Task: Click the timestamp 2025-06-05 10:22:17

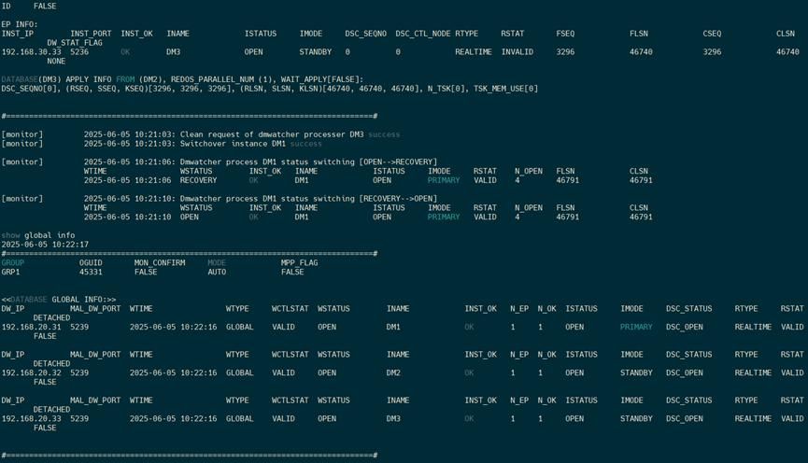Action: (45, 245)
